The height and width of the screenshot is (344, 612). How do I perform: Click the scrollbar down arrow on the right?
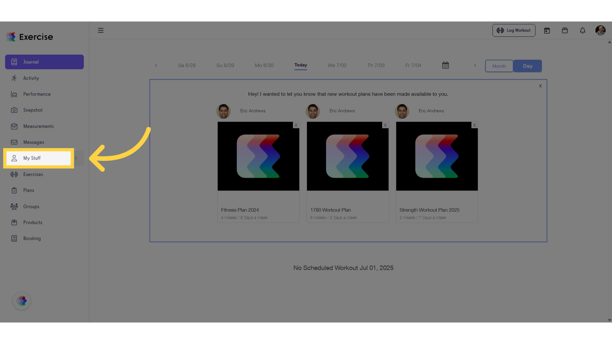(x=609, y=320)
